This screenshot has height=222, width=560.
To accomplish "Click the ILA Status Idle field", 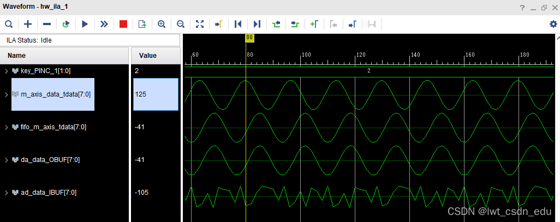I will click(90, 40).
